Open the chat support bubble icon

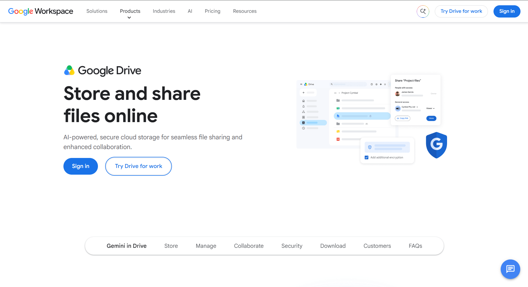tap(510, 269)
